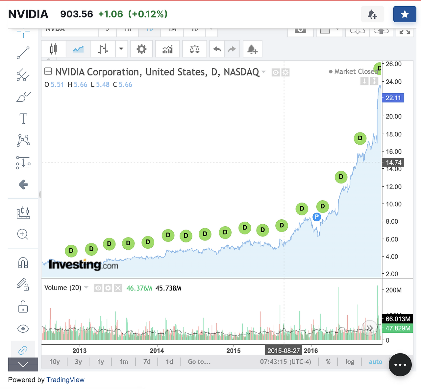Open the Go to... date picker
The height and width of the screenshot is (389, 421).
pyautogui.click(x=199, y=362)
